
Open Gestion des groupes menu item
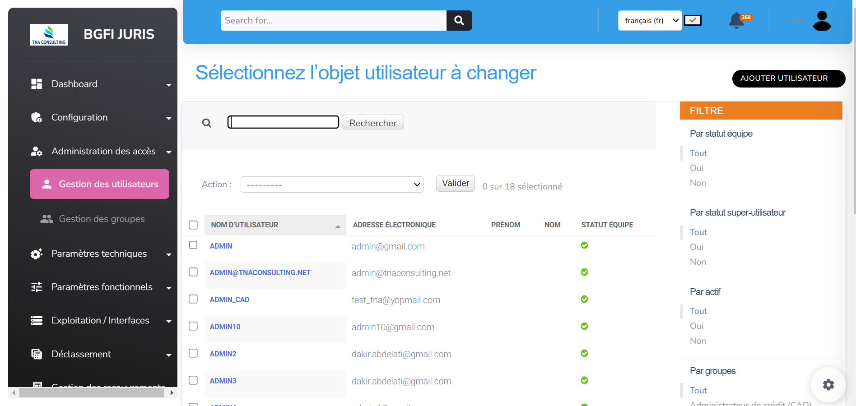pyautogui.click(x=102, y=219)
